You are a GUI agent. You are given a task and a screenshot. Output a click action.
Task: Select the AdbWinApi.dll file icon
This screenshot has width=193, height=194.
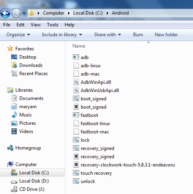pos(76,82)
